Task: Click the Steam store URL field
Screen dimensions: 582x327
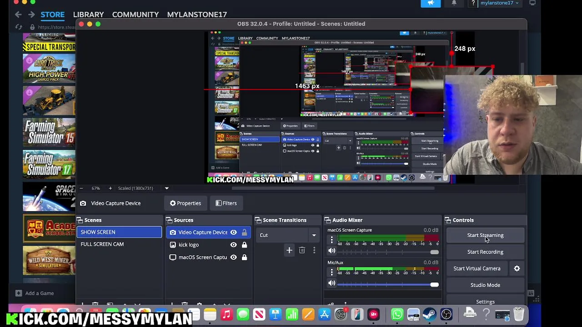Action: pyautogui.click(x=55, y=27)
